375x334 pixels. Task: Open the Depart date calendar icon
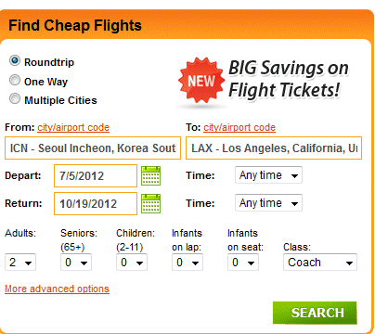point(150,175)
